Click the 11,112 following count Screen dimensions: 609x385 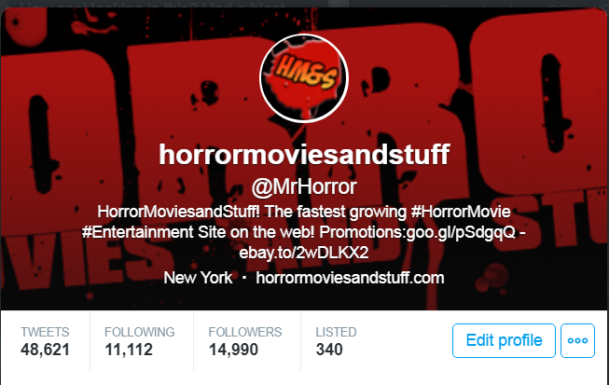(x=129, y=350)
